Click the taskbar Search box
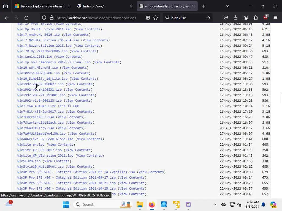The width and height of the screenshot is (282, 211). (x=103, y=204)
